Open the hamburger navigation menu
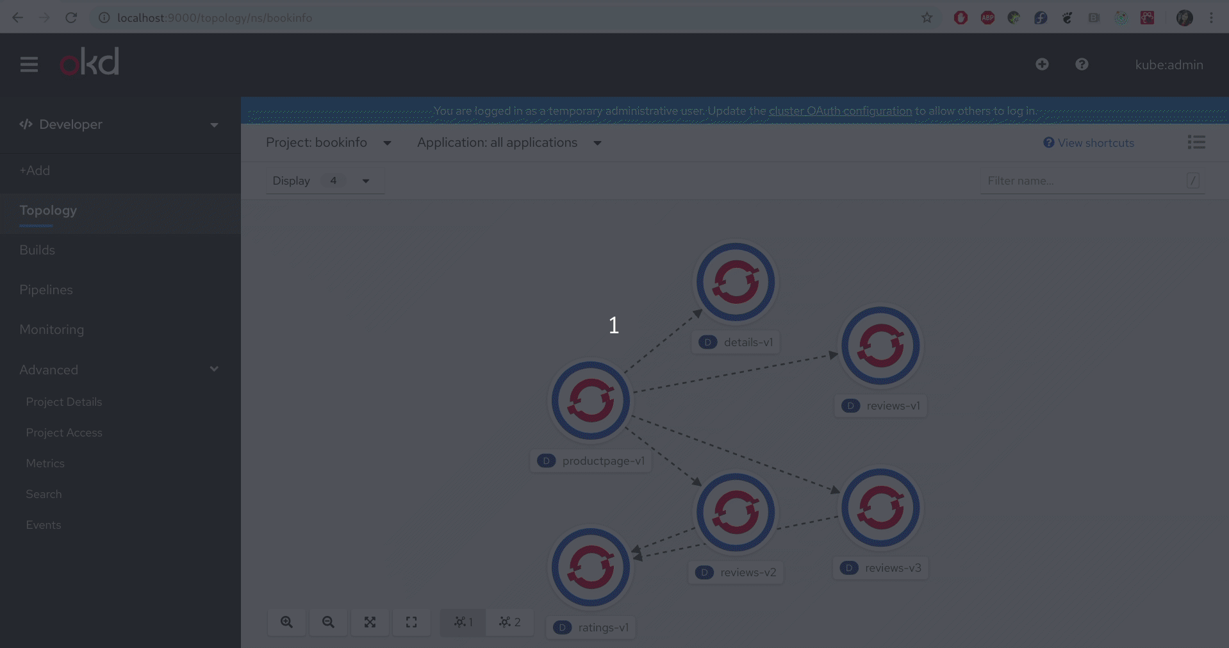Viewport: 1229px width, 648px height. [29, 64]
